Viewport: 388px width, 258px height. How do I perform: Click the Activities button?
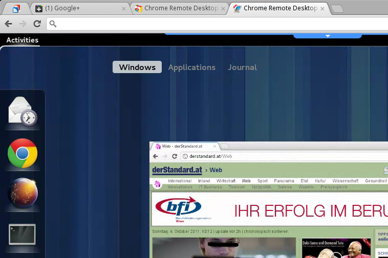[22, 40]
